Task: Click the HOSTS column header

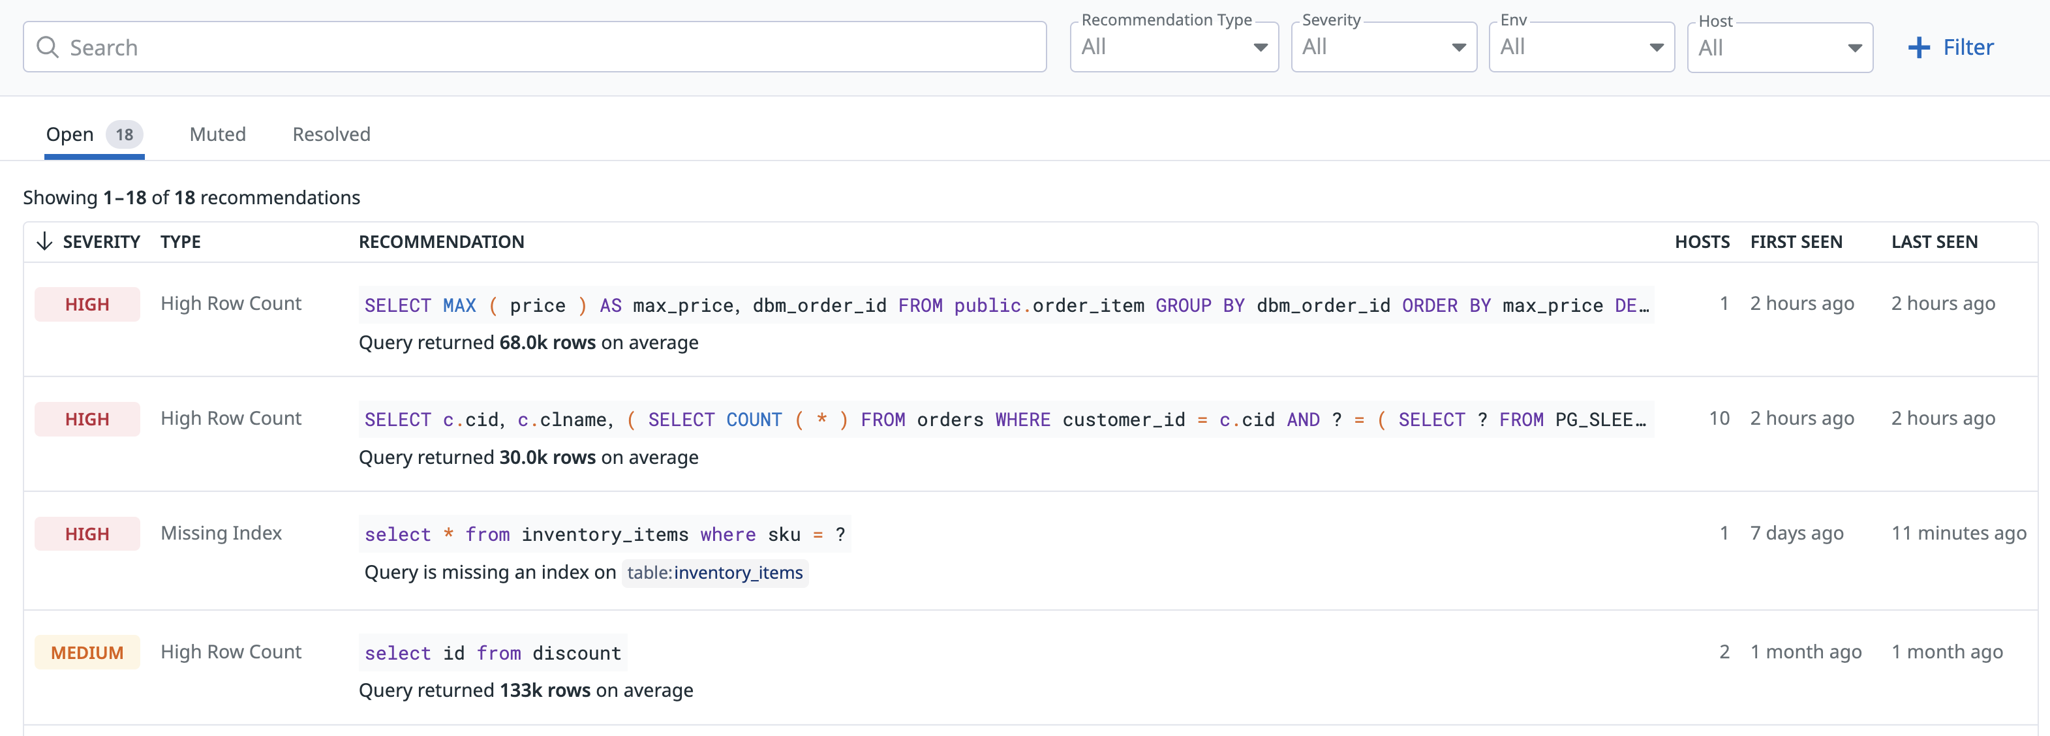Action: click(x=1702, y=241)
